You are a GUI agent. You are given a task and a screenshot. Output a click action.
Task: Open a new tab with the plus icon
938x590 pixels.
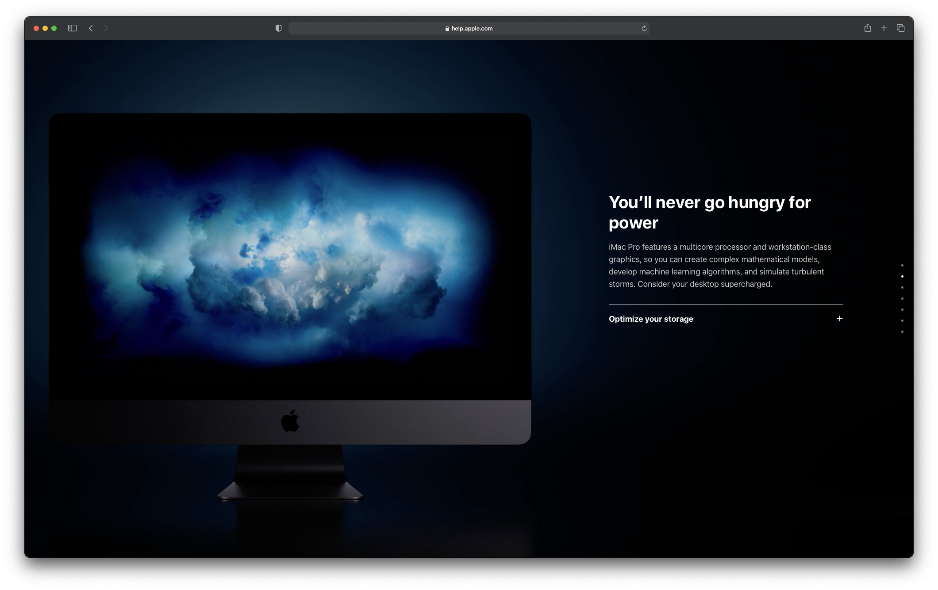coord(884,28)
